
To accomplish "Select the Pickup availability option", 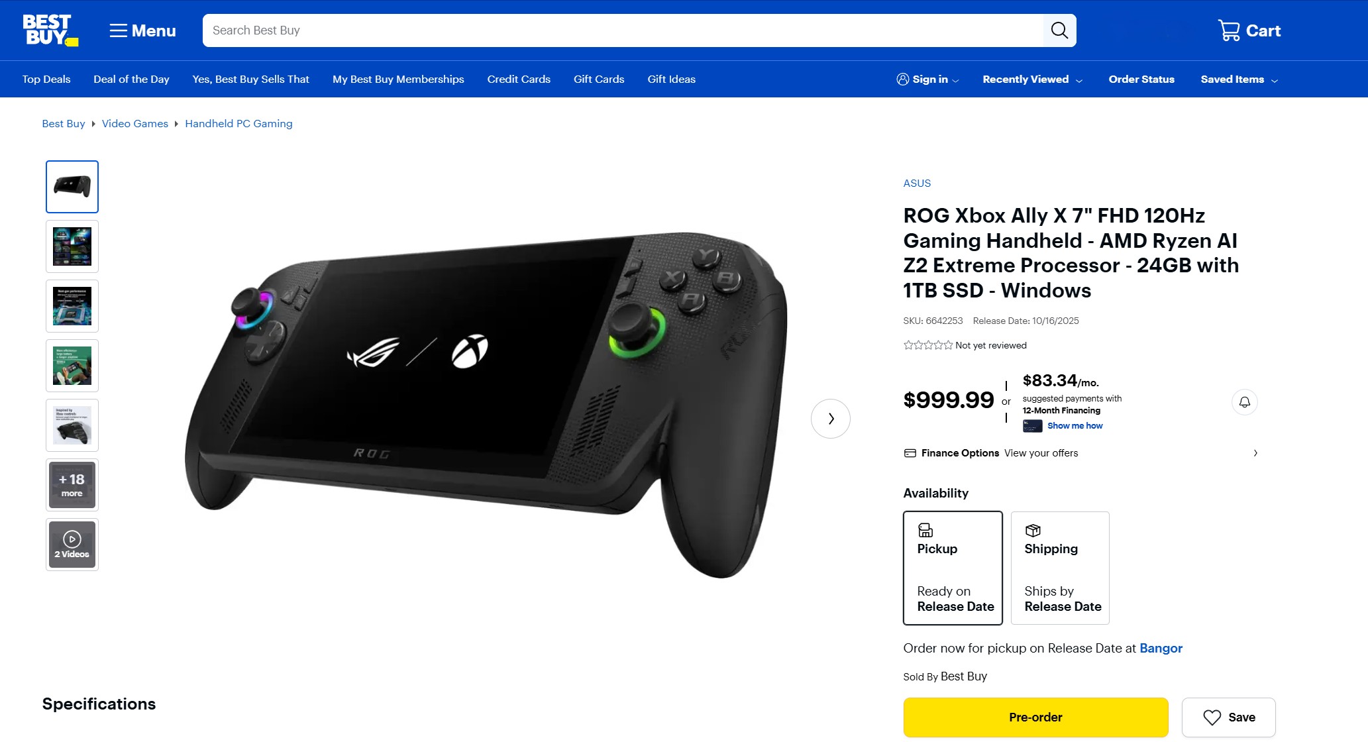I will (x=953, y=568).
